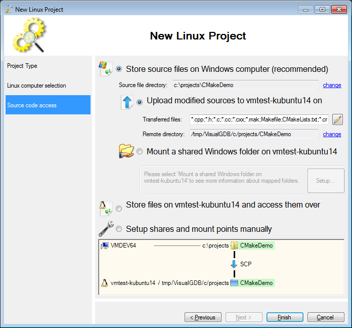Maximize the New Linux Project window
This screenshot has height=328, width=352.
(322, 10)
